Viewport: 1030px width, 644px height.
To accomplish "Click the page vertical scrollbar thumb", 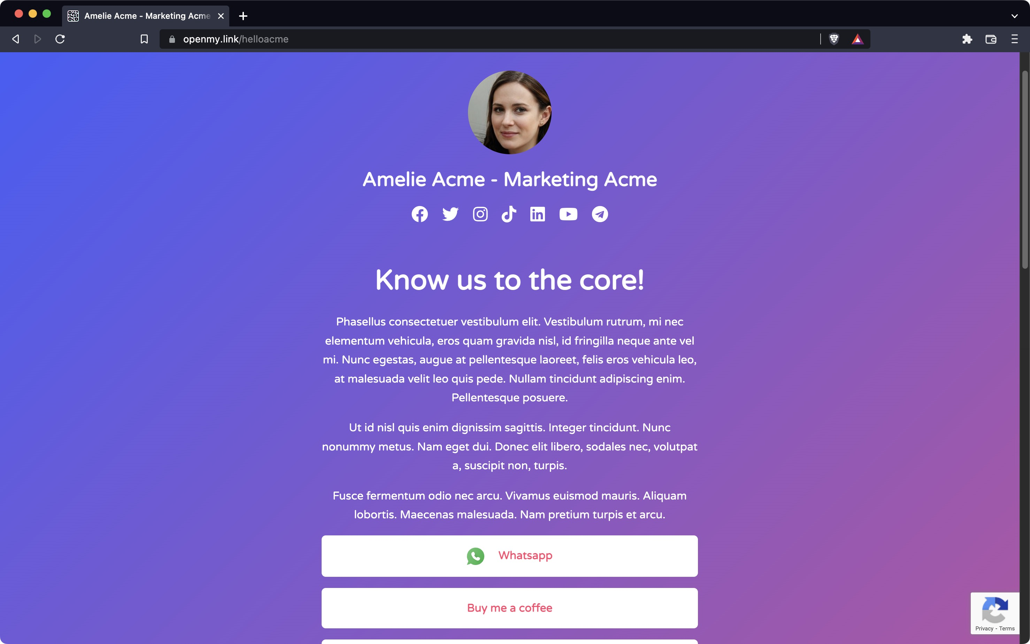I will [x=1024, y=170].
